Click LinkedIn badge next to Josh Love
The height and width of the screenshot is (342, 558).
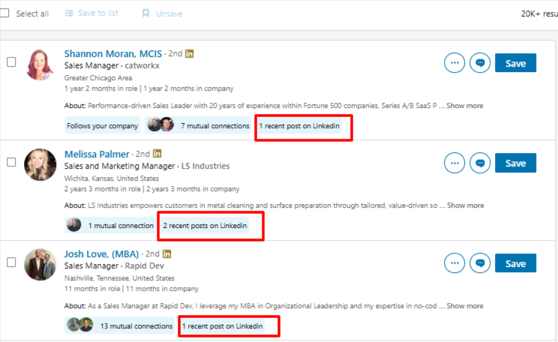click(166, 253)
